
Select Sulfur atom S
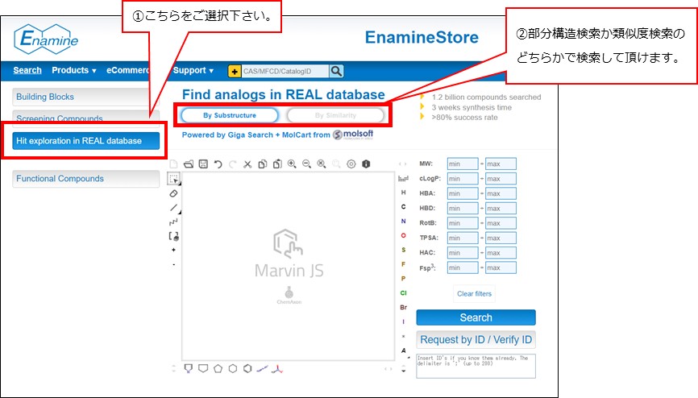click(x=403, y=250)
